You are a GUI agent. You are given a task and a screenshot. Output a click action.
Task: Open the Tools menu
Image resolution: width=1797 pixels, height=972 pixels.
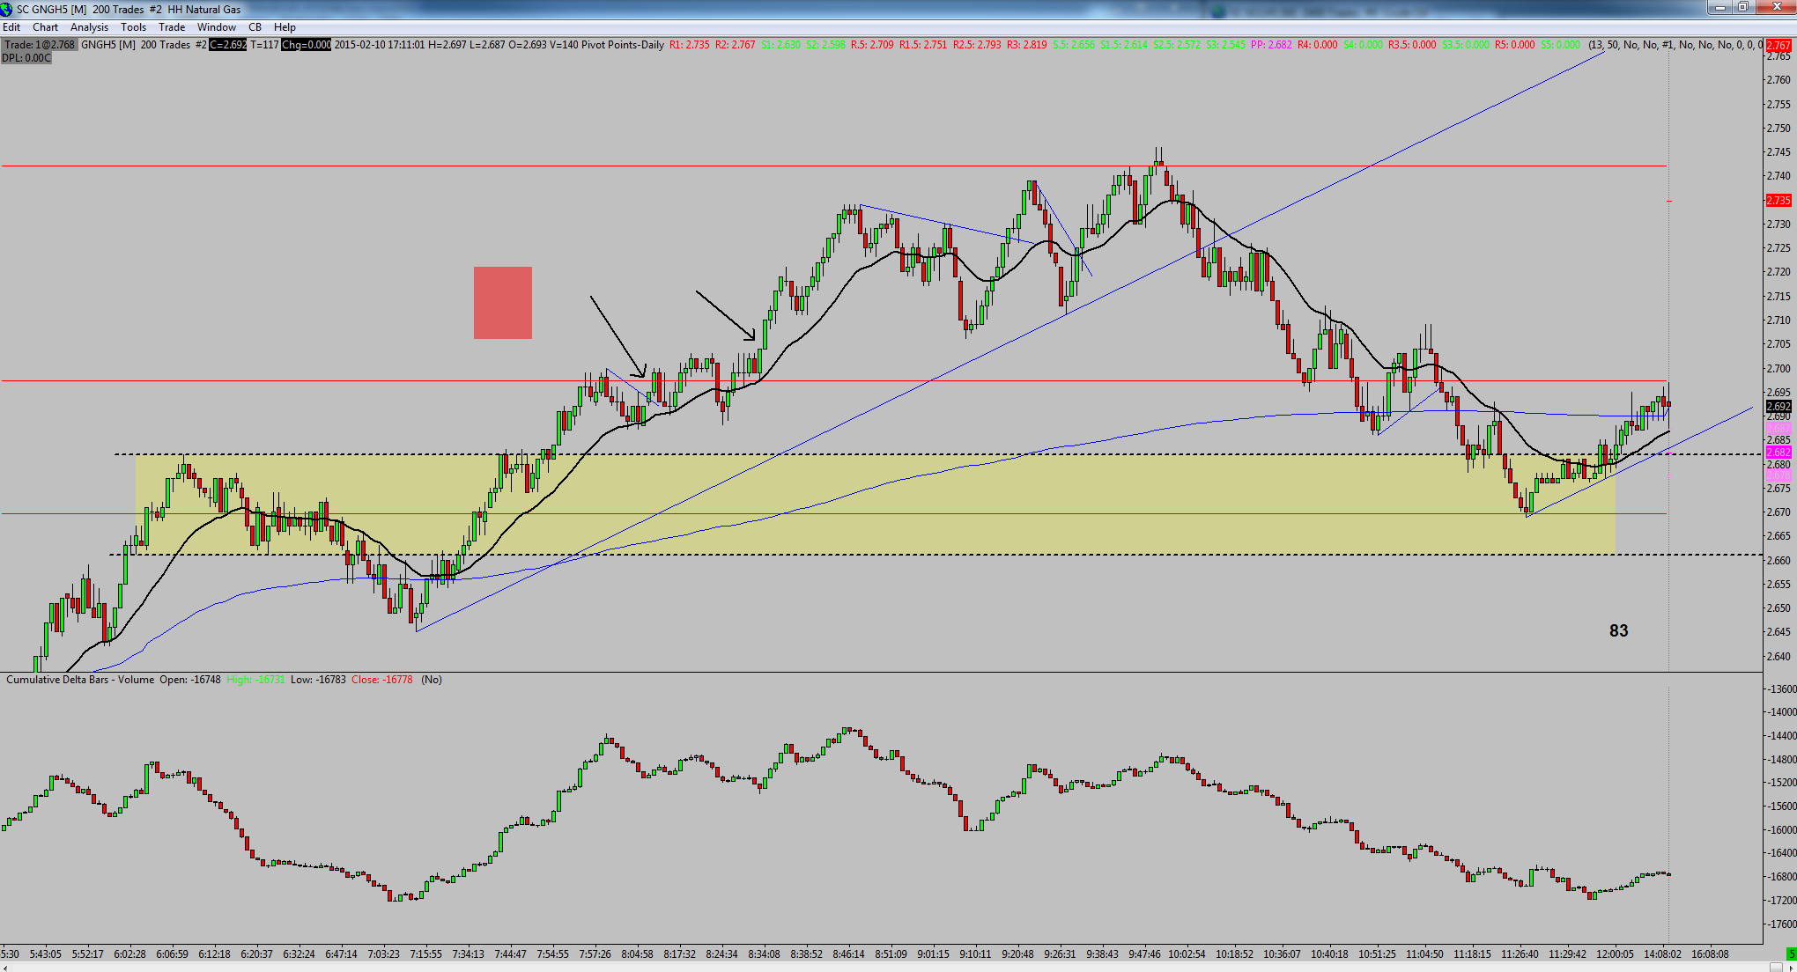tap(134, 27)
